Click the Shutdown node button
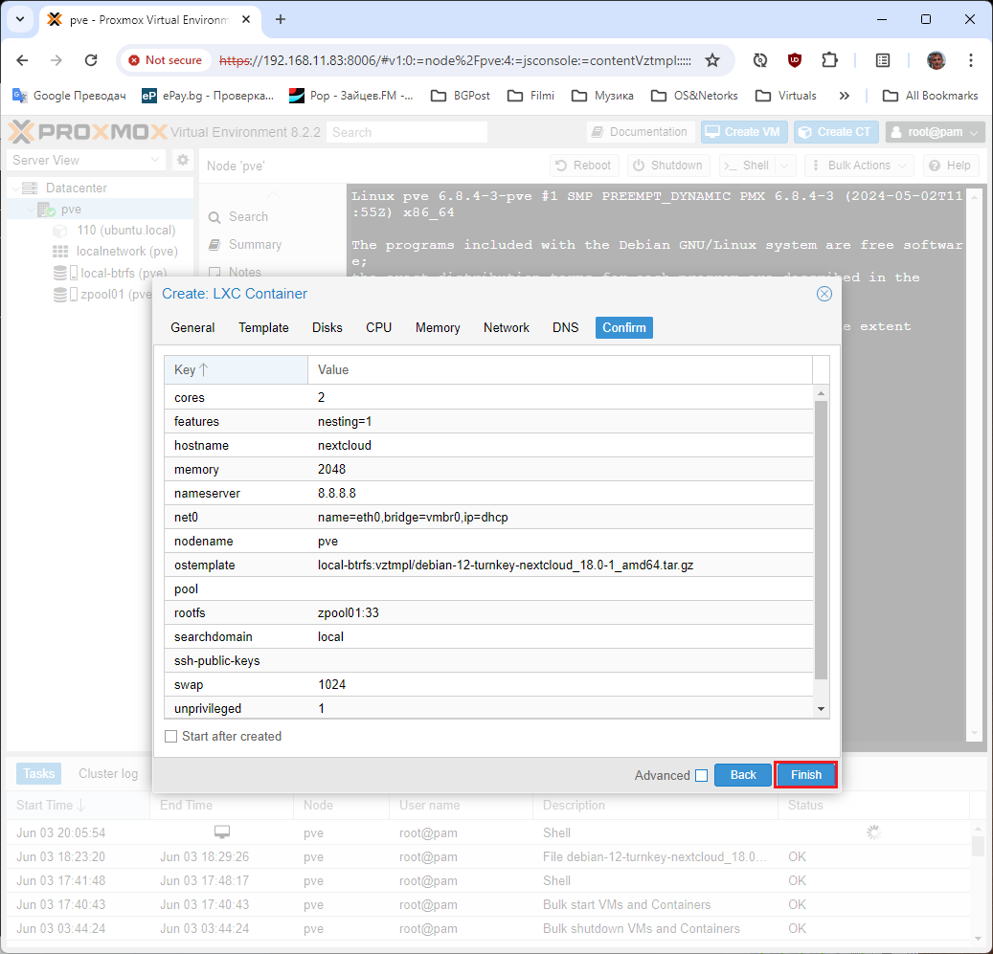Image resolution: width=993 pixels, height=954 pixels. pyautogui.click(x=667, y=166)
